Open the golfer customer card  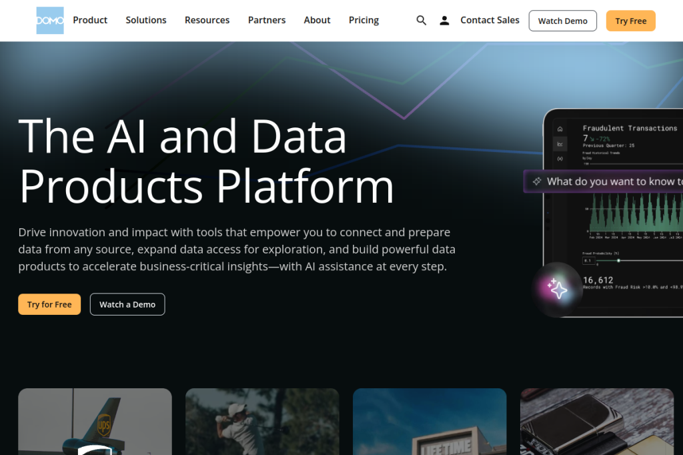pyautogui.click(x=262, y=422)
